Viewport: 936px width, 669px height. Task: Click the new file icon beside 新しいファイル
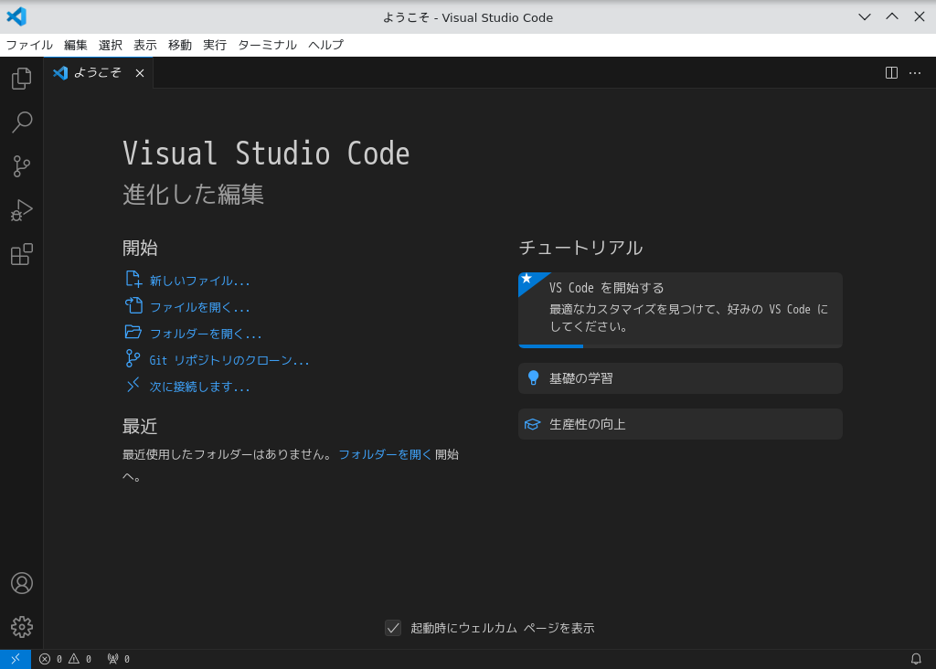[133, 280]
